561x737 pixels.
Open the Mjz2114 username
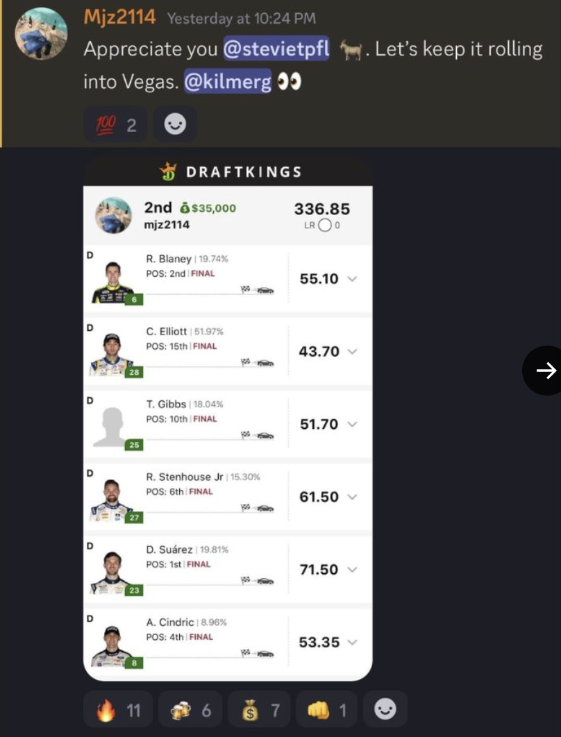(119, 17)
